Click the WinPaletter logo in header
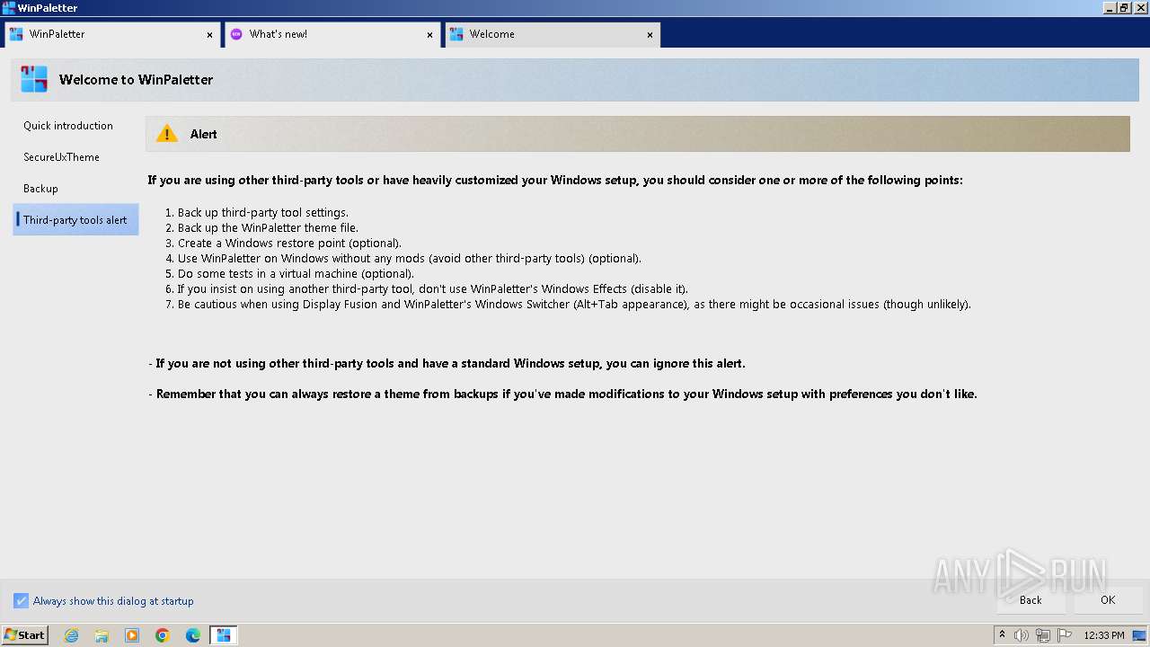The width and height of the screenshot is (1150, 647). tap(34, 79)
